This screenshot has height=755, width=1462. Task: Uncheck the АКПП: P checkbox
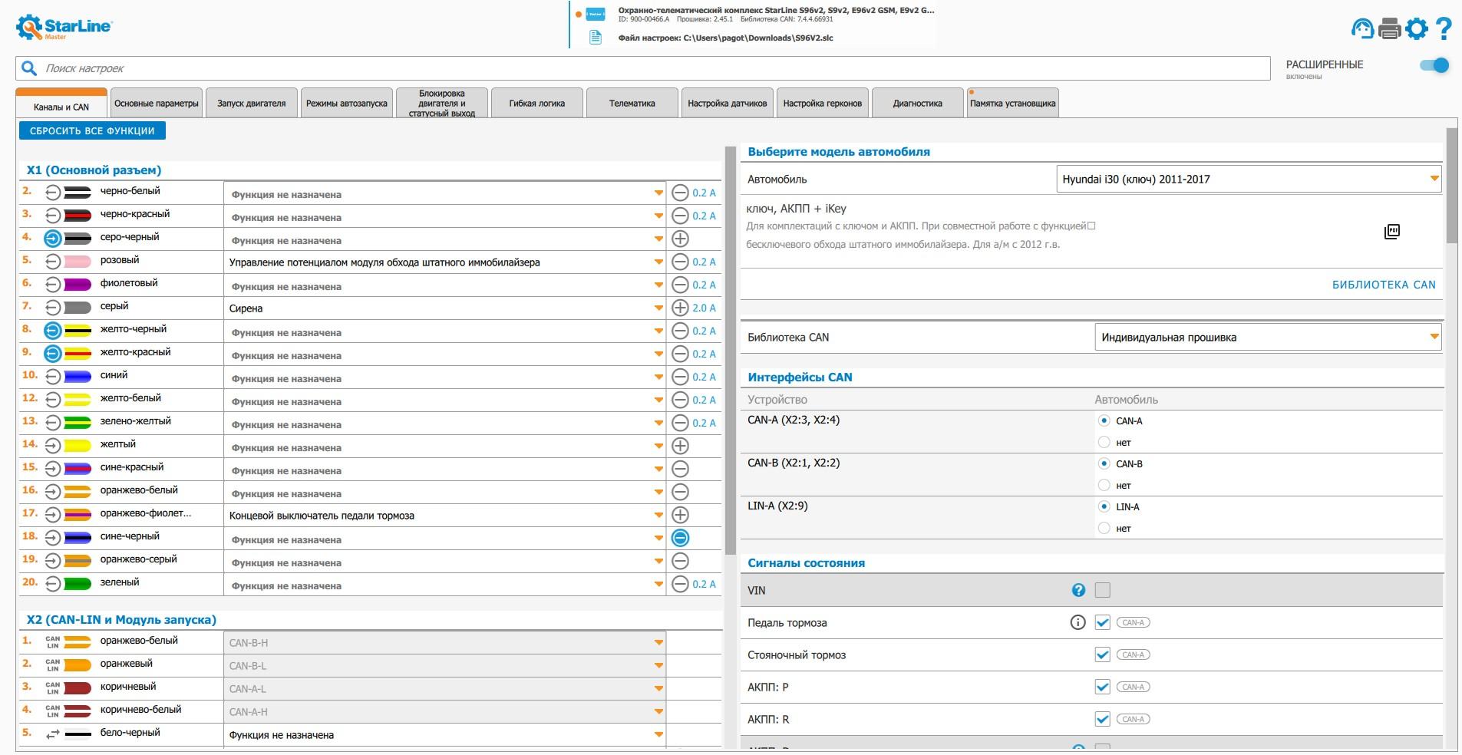1103,687
